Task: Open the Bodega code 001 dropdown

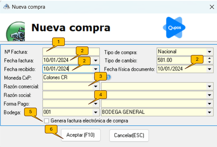Action: click(96, 112)
